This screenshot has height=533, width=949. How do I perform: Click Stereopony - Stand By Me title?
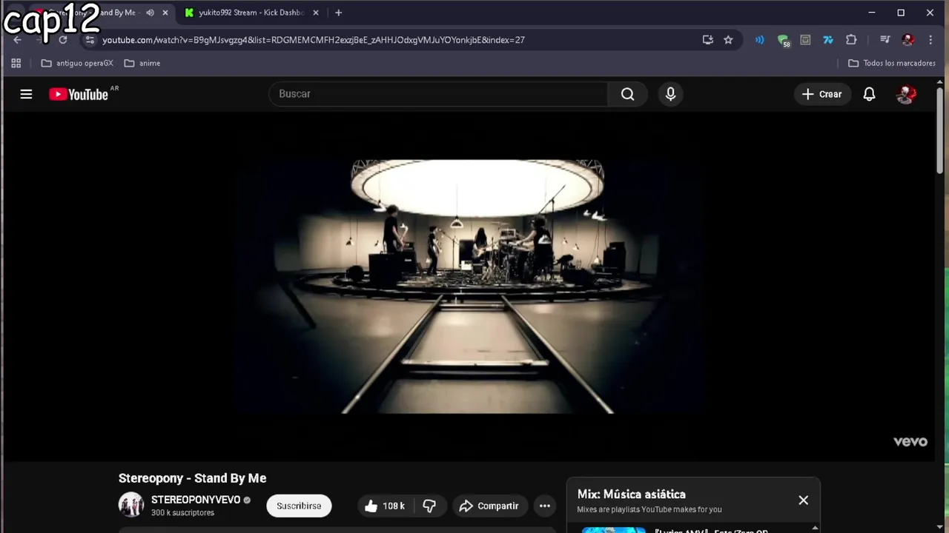[192, 478]
